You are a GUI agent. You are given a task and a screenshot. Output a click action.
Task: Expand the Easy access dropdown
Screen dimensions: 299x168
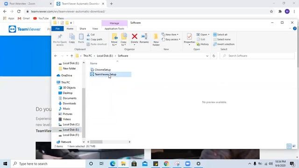[171, 39]
